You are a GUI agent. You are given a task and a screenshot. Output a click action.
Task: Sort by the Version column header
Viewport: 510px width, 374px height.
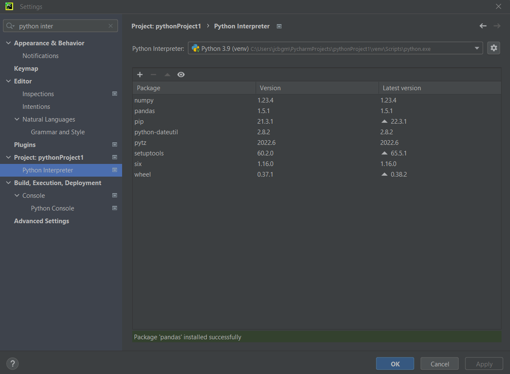coord(317,88)
